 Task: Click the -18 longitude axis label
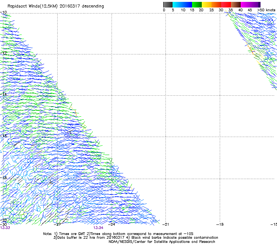point(220,224)
